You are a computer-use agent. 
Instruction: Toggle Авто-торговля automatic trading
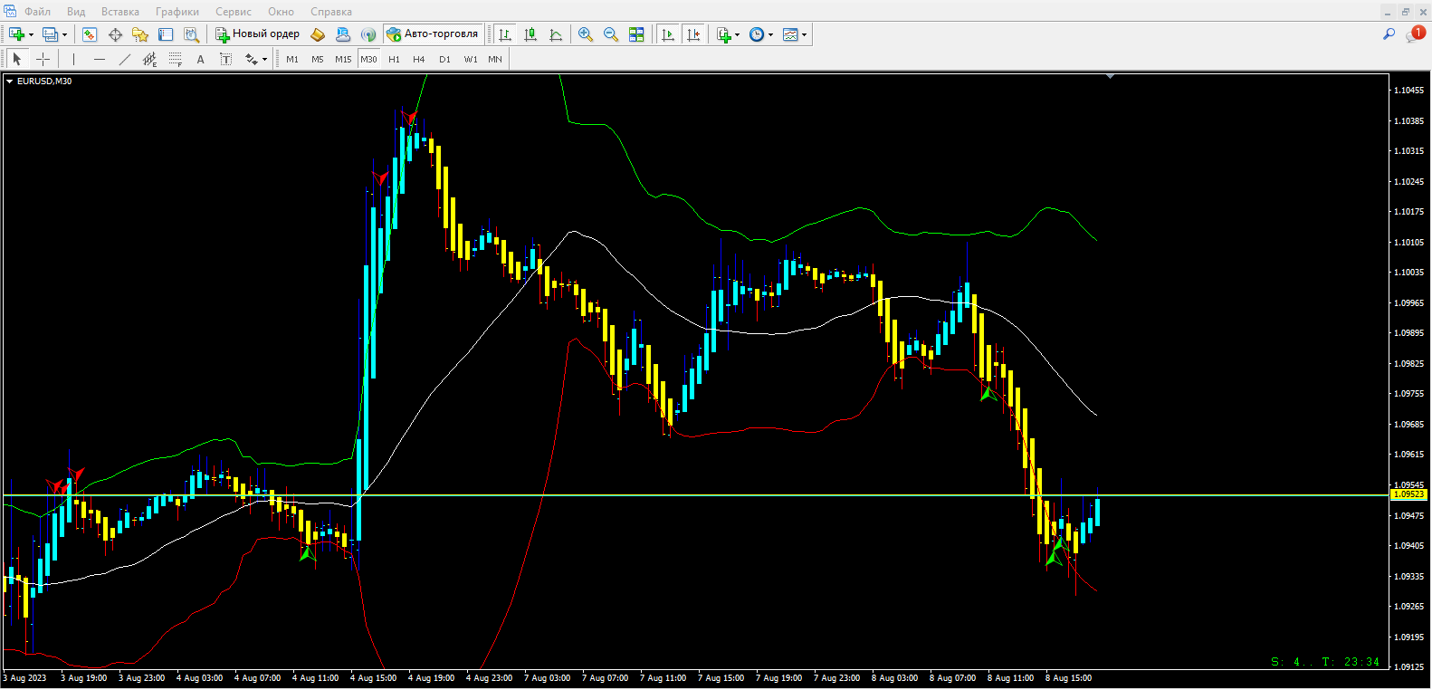433,34
